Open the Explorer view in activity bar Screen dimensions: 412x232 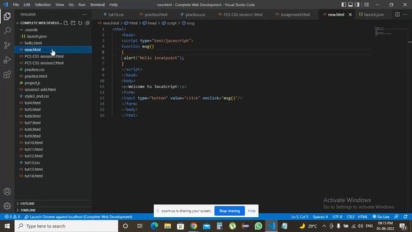pos(7,16)
